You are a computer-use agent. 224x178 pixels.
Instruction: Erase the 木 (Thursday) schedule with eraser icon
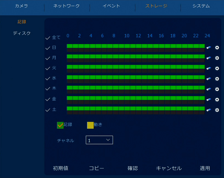click(x=209, y=89)
